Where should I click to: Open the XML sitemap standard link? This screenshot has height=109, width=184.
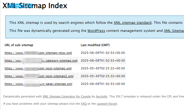[132, 22]
